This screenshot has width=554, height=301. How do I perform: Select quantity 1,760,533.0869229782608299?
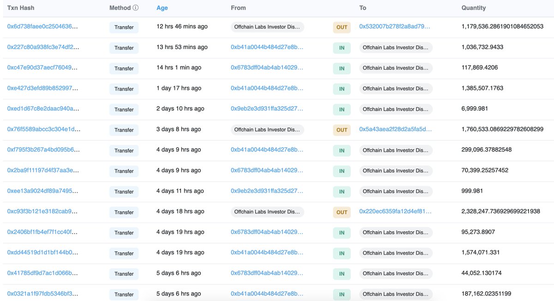click(502, 129)
